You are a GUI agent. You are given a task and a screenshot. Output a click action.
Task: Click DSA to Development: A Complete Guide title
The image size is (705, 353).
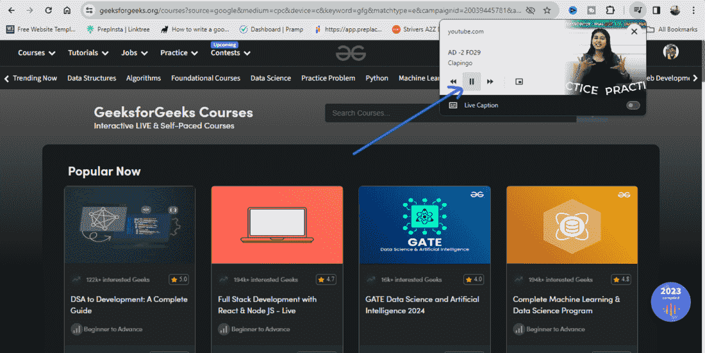click(129, 305)
